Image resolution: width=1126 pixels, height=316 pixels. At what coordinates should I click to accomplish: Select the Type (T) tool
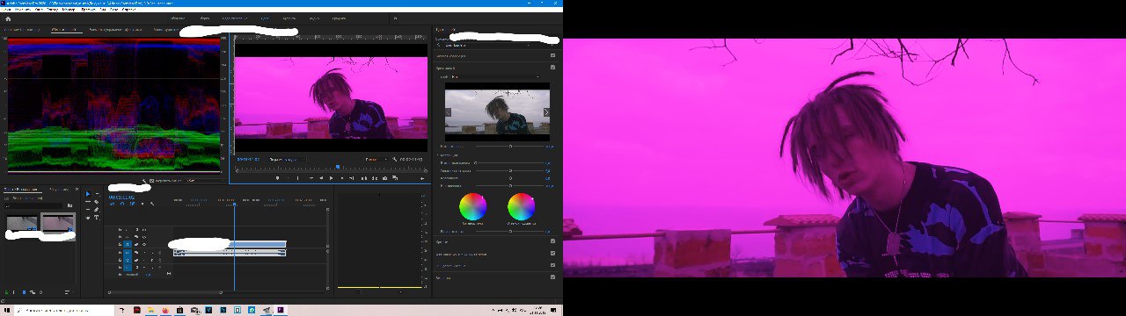(97, 218)
